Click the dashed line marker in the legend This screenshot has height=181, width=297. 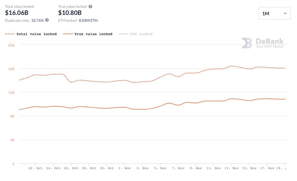9,34
